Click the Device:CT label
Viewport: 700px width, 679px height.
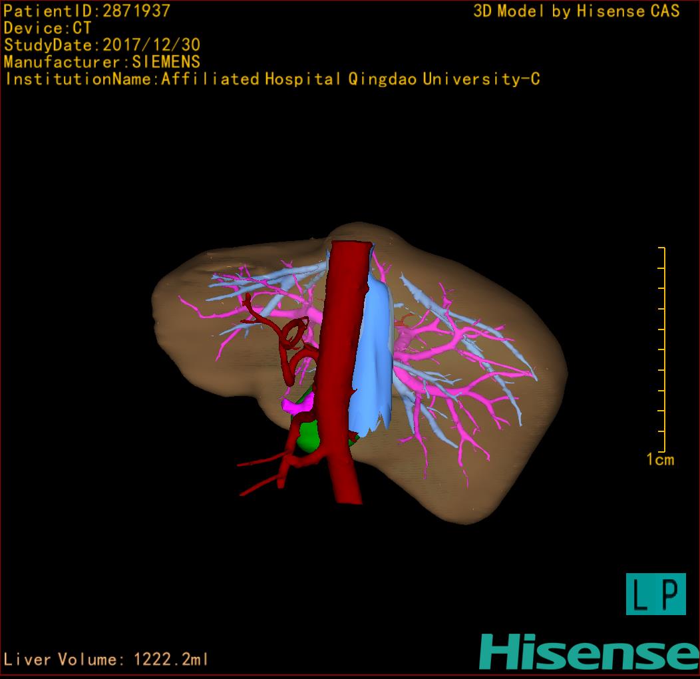(x=47, y=29)
